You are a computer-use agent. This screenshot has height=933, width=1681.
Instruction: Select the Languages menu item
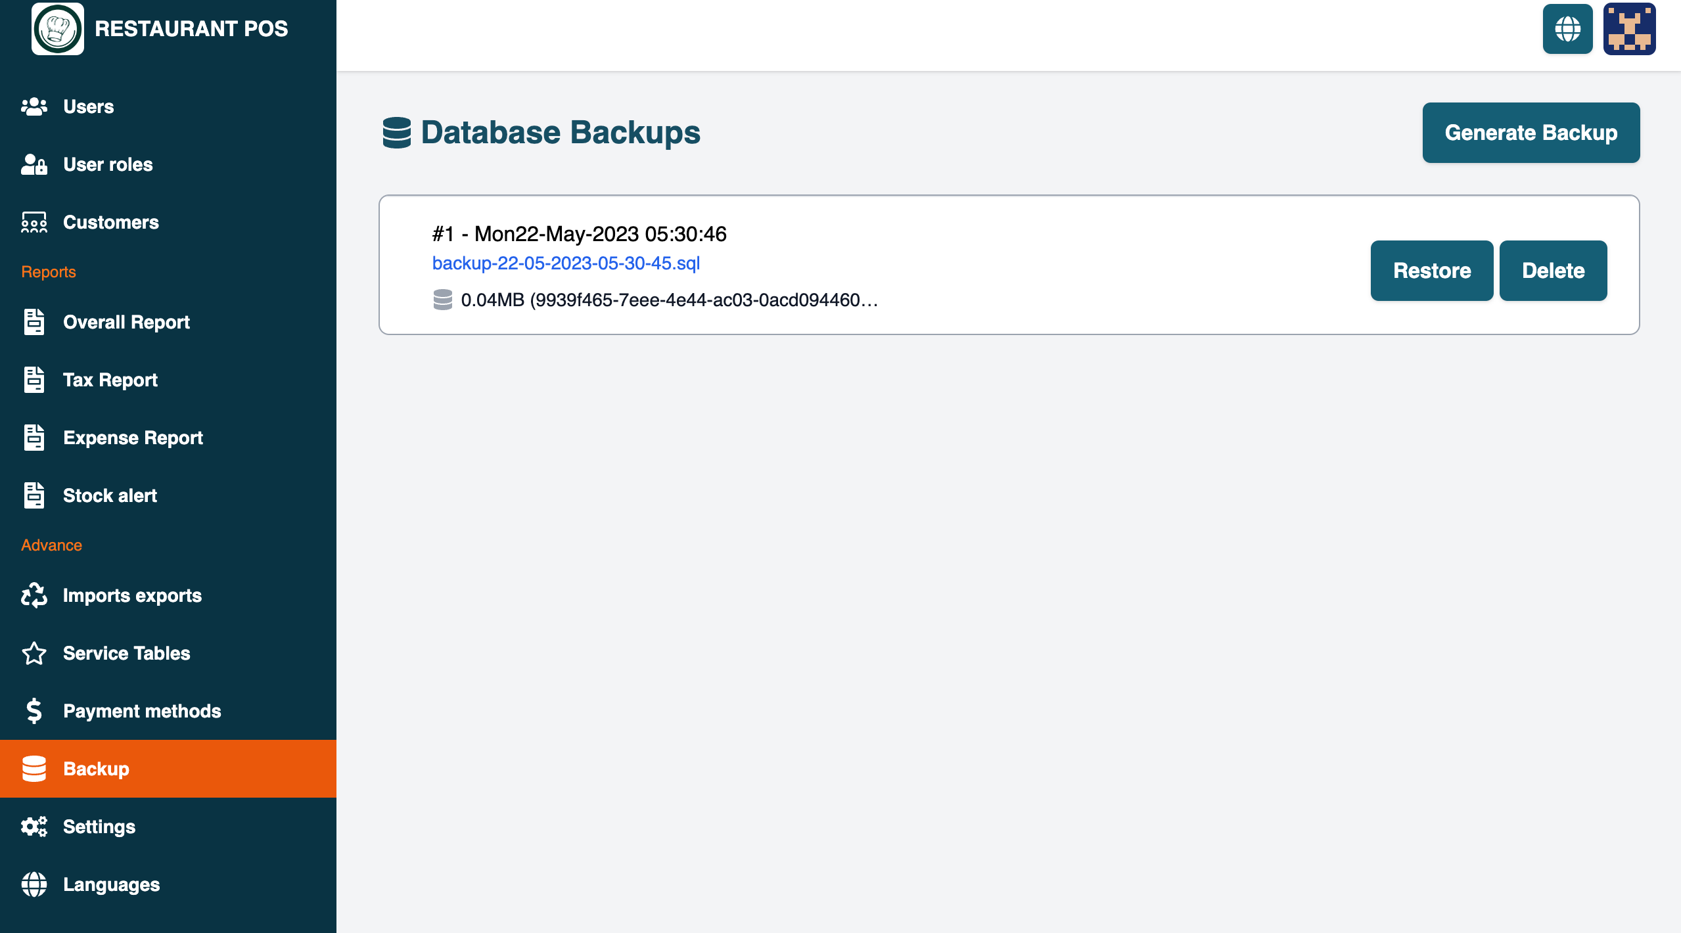(111, 884)
